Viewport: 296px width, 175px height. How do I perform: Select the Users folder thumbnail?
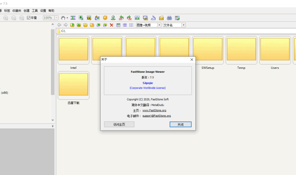[x=275, y=50]
